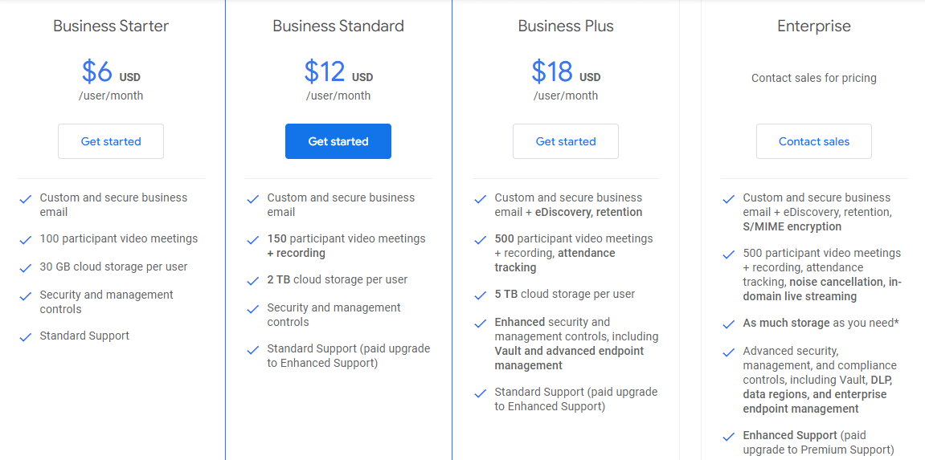Click the $6 USD price label
The image size is (925, 460).
tap(111, 72)
